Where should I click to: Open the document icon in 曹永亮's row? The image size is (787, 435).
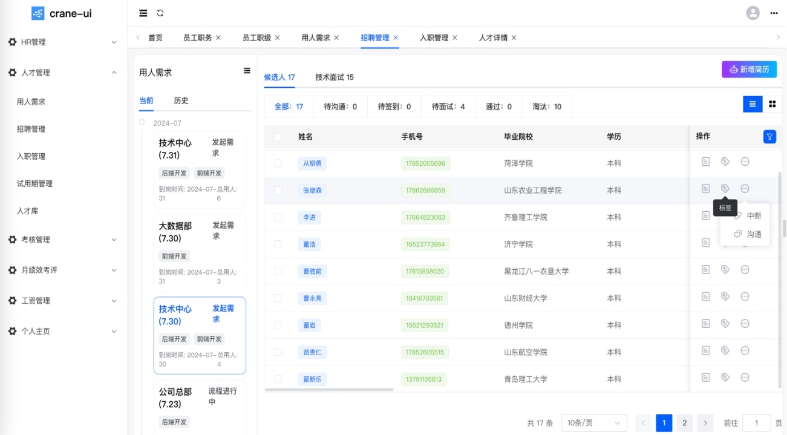[x=705, y=296]
